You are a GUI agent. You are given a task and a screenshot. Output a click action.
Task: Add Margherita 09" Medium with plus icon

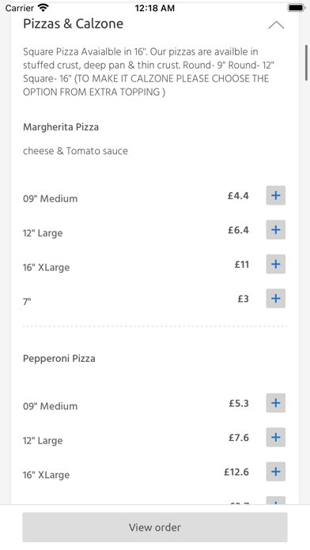[275, 195]
